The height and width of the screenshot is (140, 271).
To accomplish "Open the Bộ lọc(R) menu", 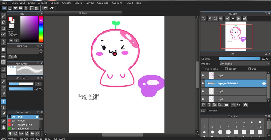I will tap(43, 3).
